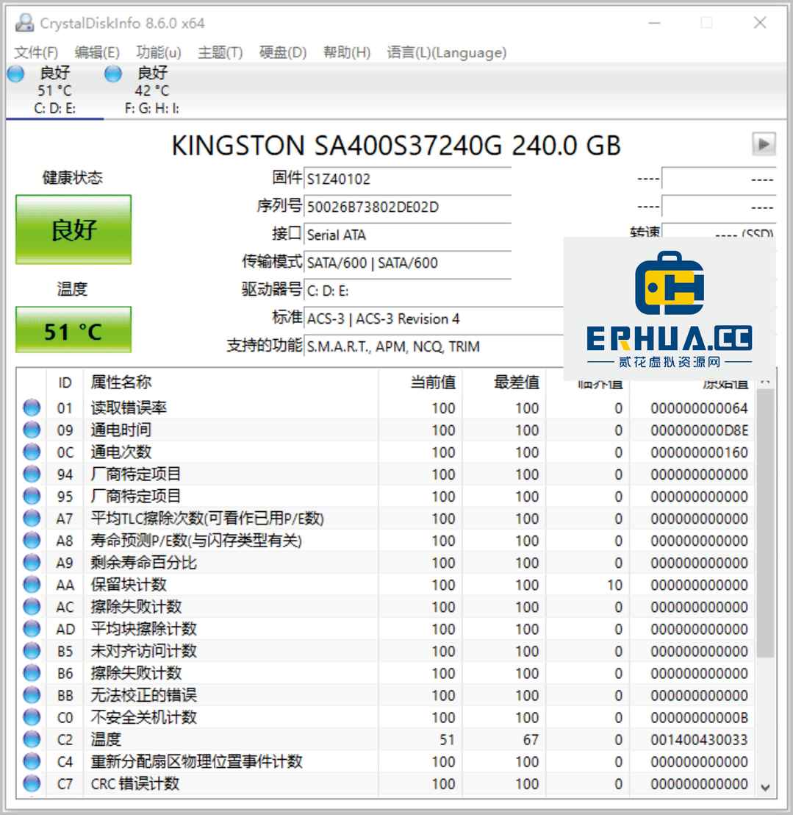Click status orb of attribute C0 不安全关机计数
The height and width of the screenshot is (815, 793).
coord(32,716)
